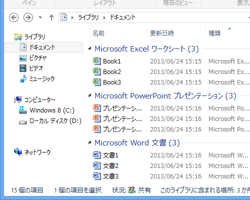This screenshot has height=200, width=250.
Task: Click the 共有 sharing status icon
Action: pyautogui.click(x=131, y=190)
